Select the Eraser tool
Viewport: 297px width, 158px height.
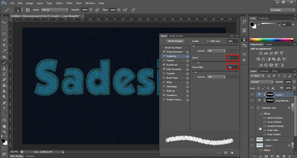(4, 80)
